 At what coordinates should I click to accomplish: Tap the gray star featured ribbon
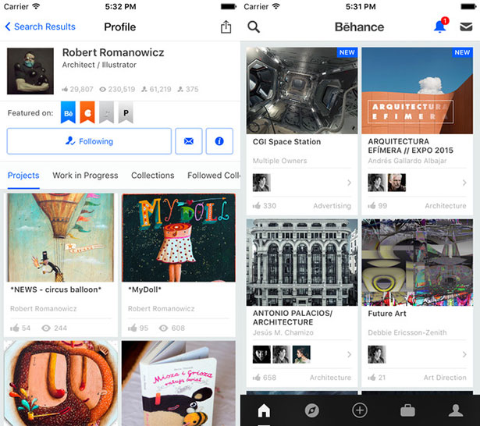coord(106,112)
